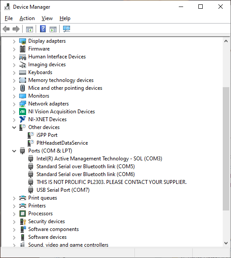The height and width of the screenshot is (258, 231).
Task: Select the THIS IS NOT PROLIFIC PL2303 entry
Action: 111,182
